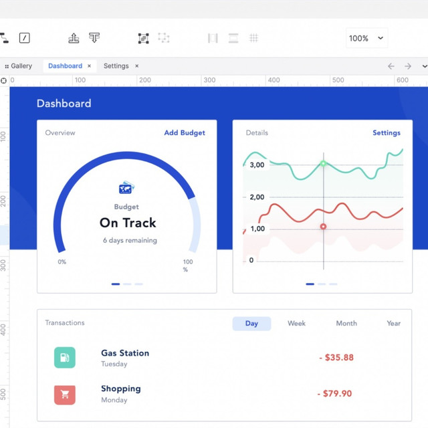
Task: Click the green chart data point marker
Action: (323, 163)
